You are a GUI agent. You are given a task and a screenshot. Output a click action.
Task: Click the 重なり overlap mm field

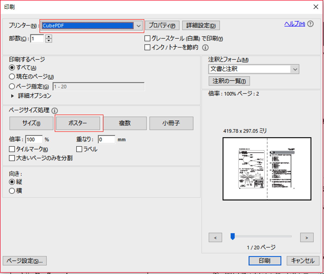click(107, 139)
